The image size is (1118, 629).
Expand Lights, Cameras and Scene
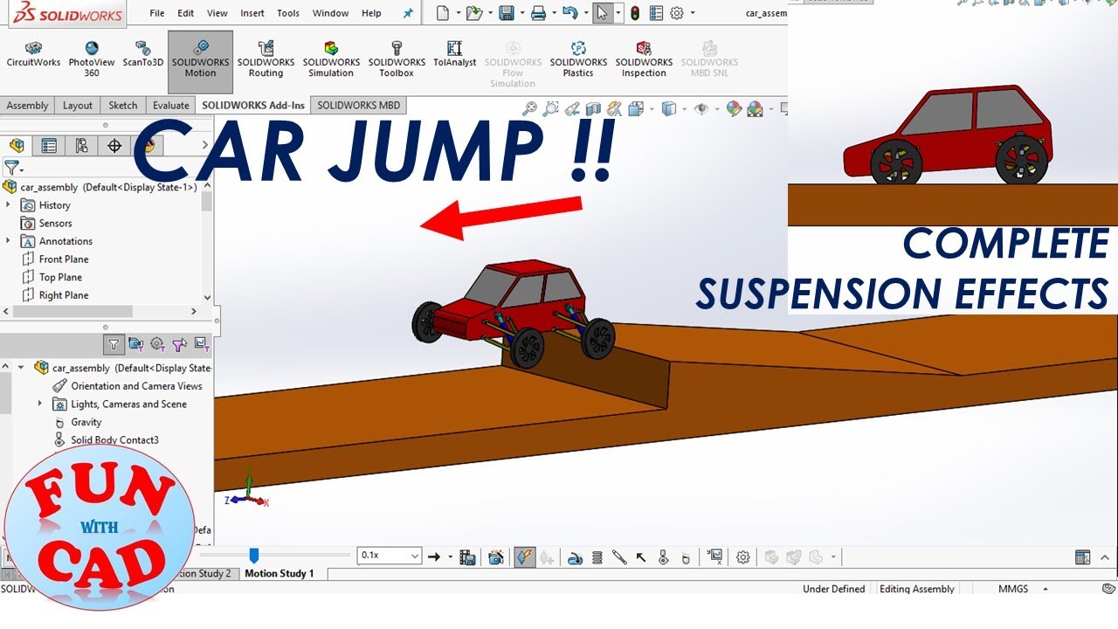click(40, 404)
